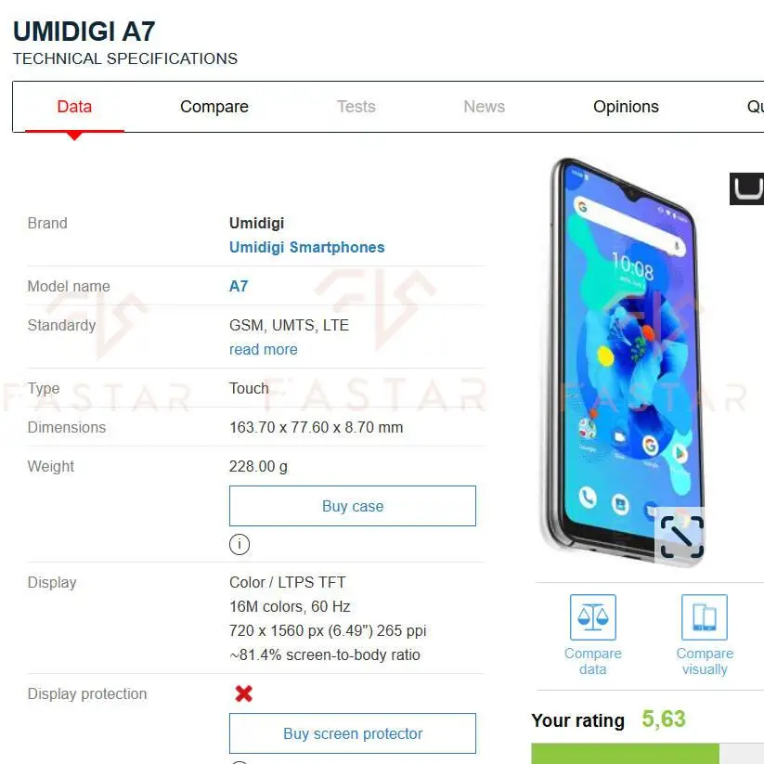Switch to the Compare tab
Viewport: 764px width, 764px height.
(214, 107)
